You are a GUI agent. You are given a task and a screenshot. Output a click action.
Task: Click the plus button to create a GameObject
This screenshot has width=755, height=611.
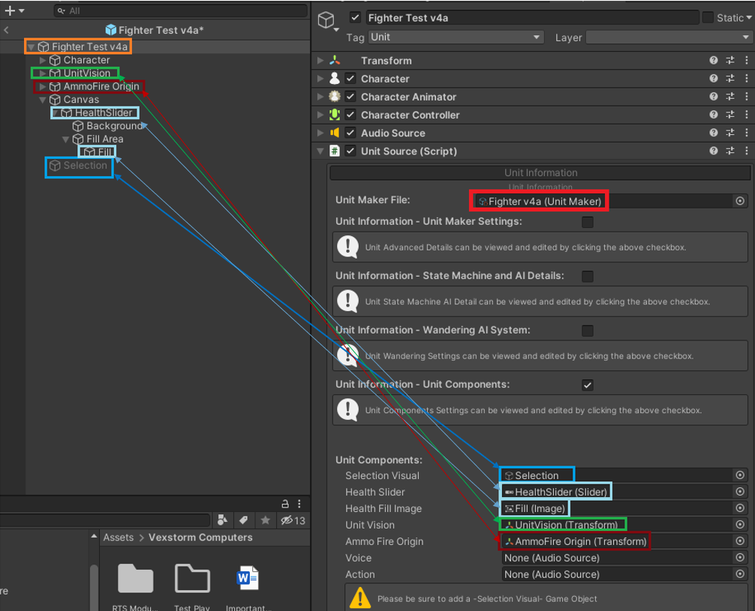11,10
